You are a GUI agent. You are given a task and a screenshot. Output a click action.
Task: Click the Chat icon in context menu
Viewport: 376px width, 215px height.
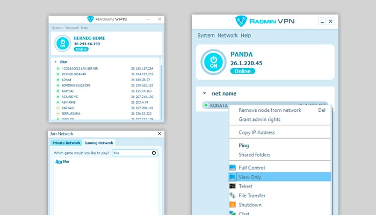tap(233, 213)
